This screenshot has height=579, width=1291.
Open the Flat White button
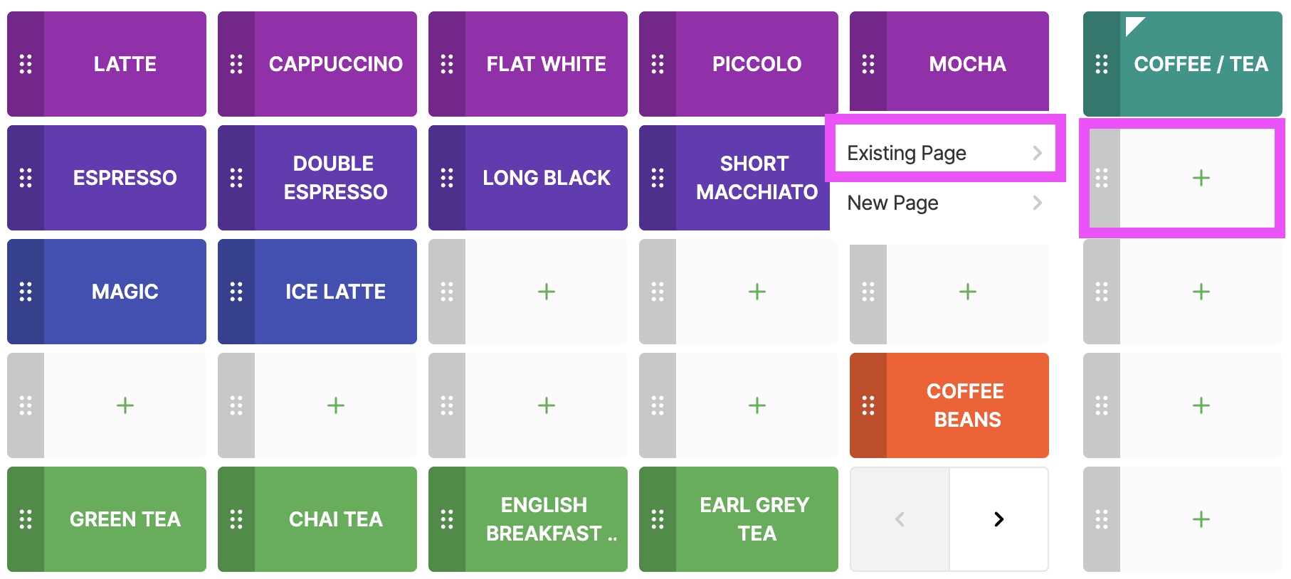546,64
